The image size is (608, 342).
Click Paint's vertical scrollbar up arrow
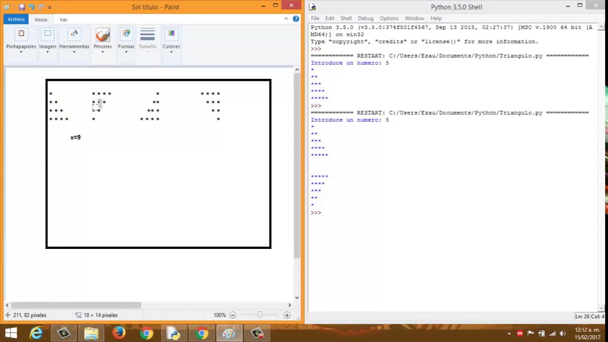point(297,70)
